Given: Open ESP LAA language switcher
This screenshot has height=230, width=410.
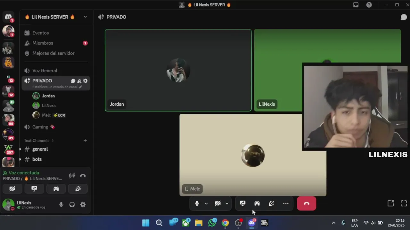Looking at the screenshot, I should 355,223.
